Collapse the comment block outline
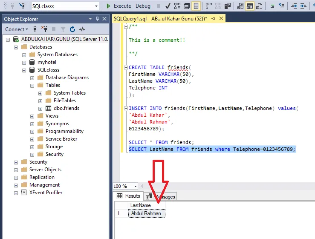This screenshot has width=315, height=239. coord(126,26)
